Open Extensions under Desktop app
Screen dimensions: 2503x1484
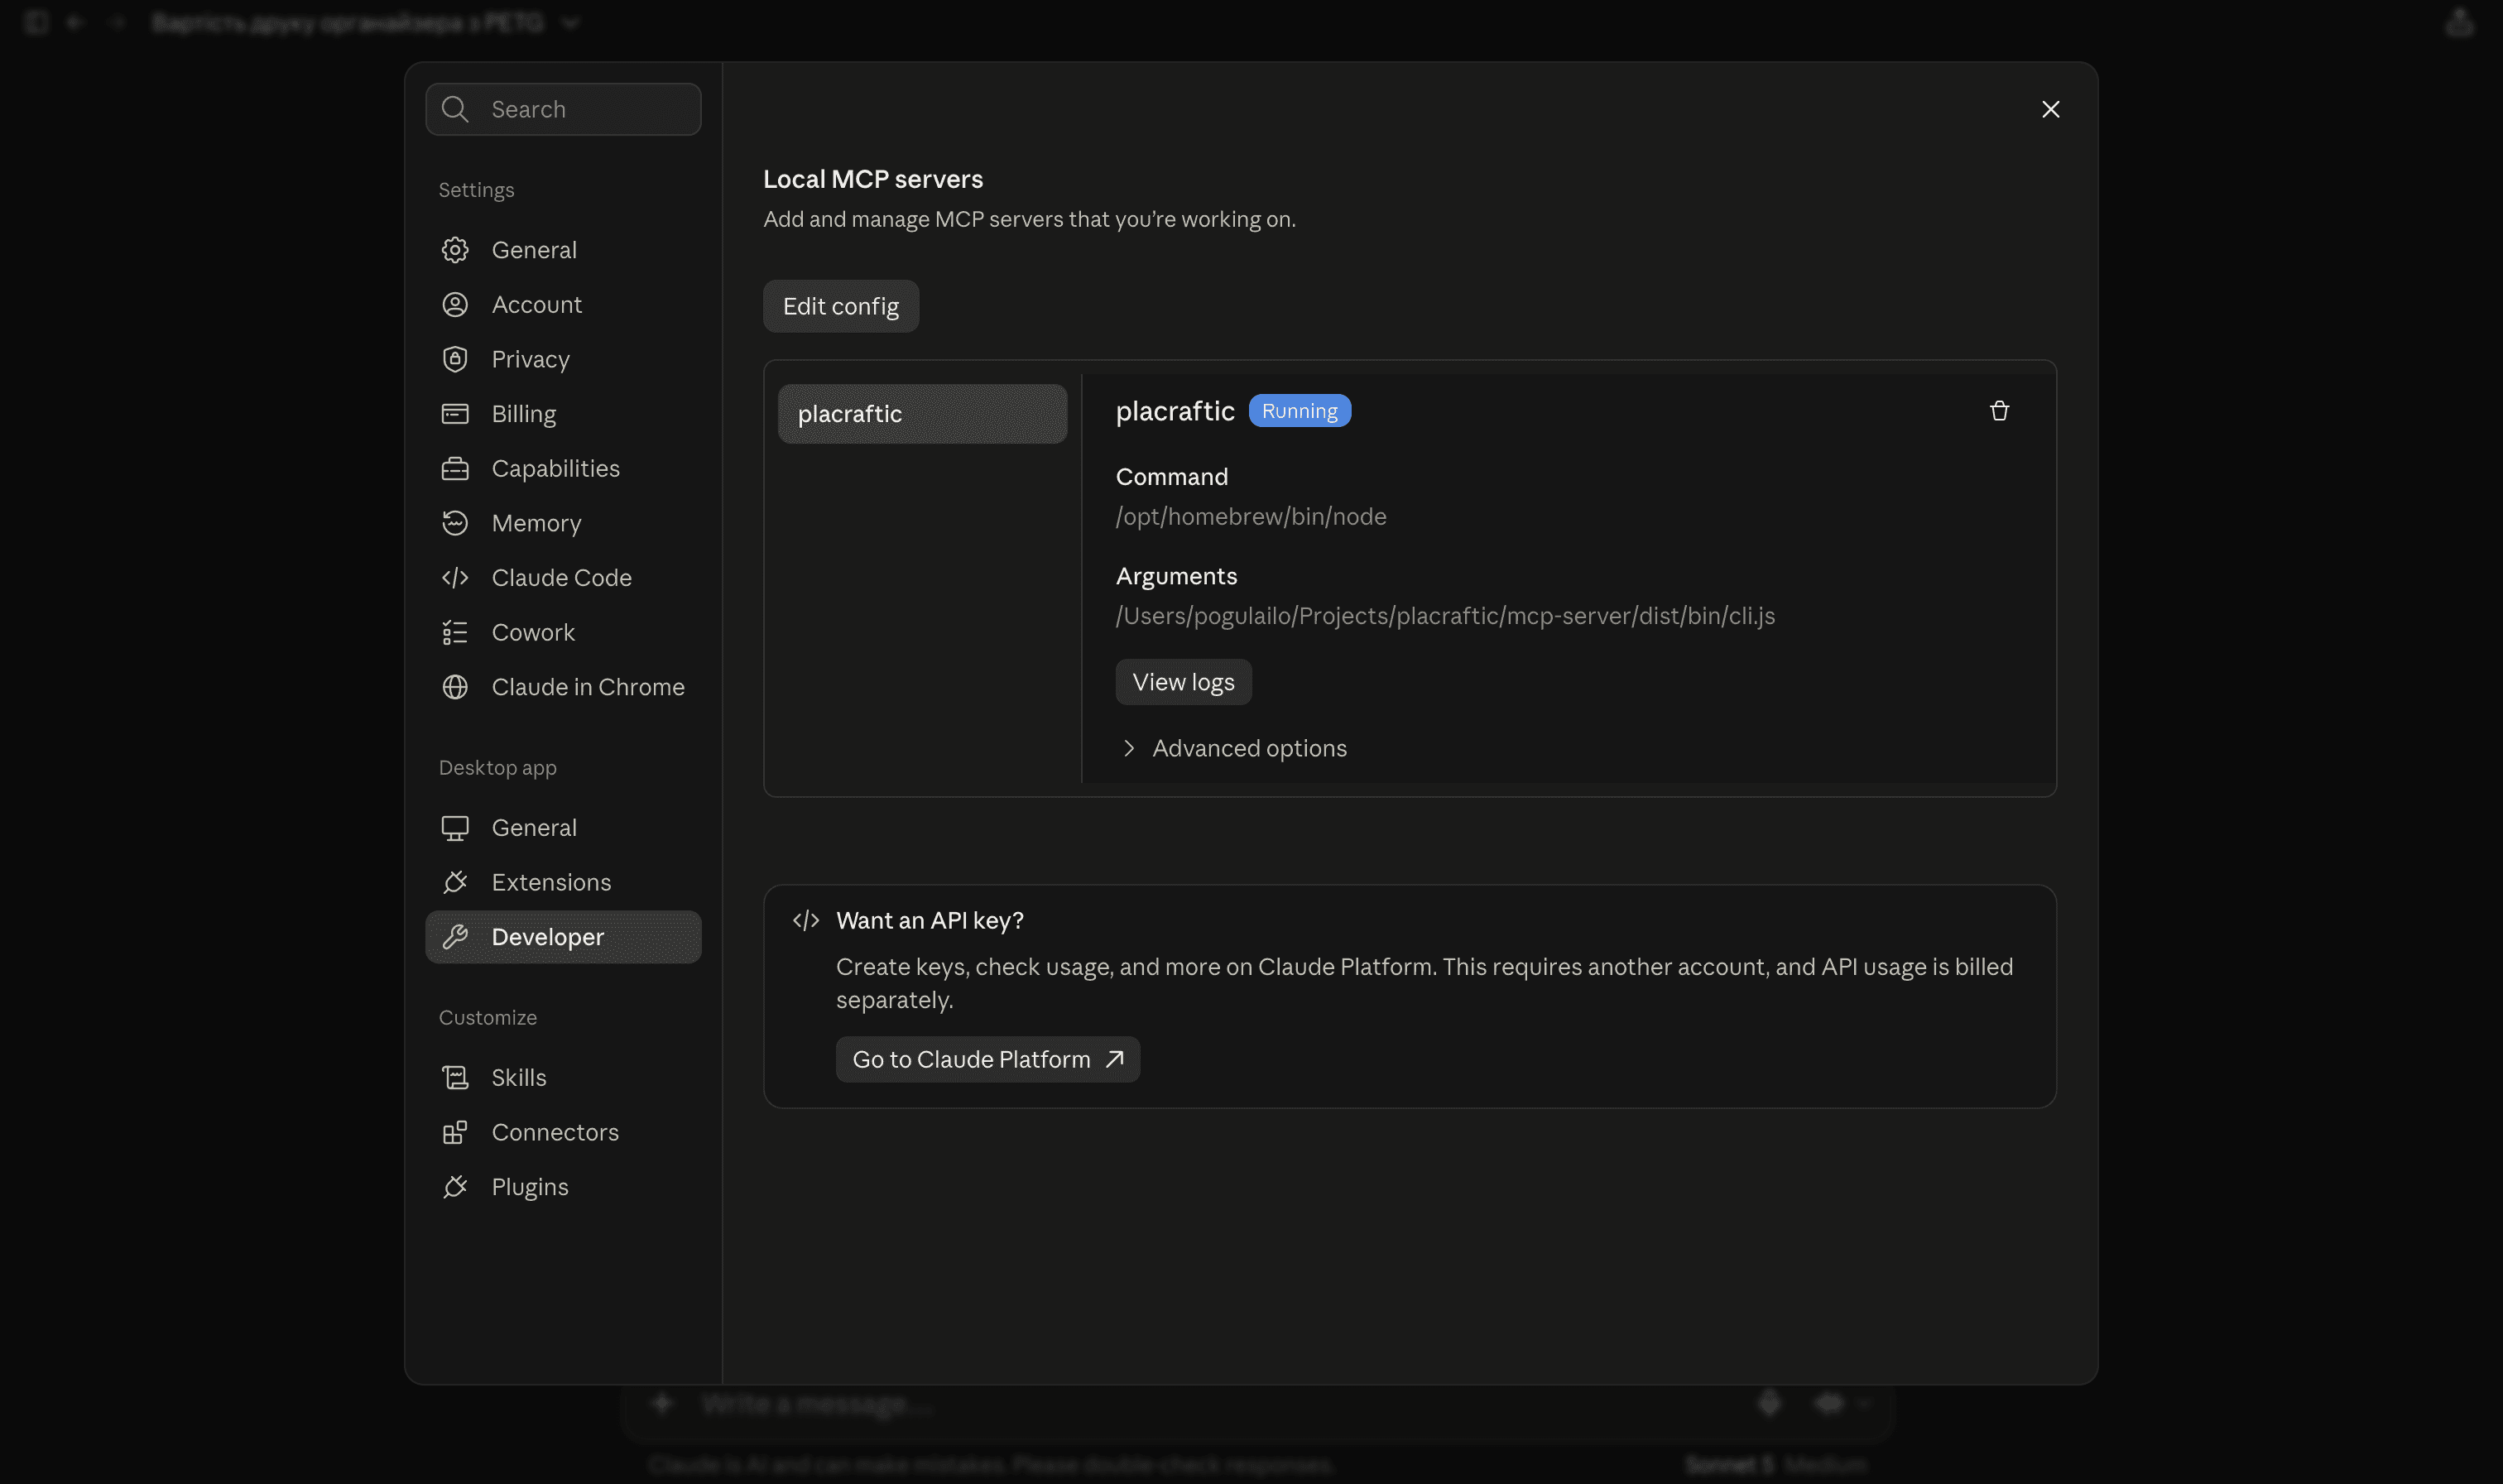[563, 882]
